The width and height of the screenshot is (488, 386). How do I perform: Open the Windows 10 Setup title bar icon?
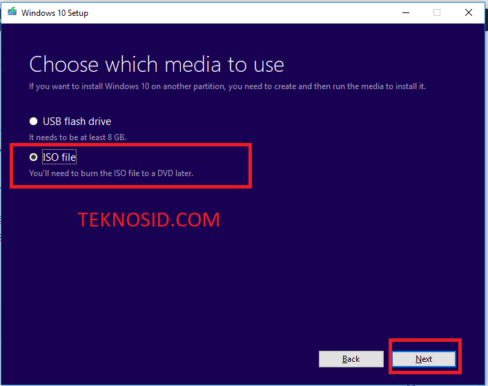pyautogui.click(x=12, y=12)
